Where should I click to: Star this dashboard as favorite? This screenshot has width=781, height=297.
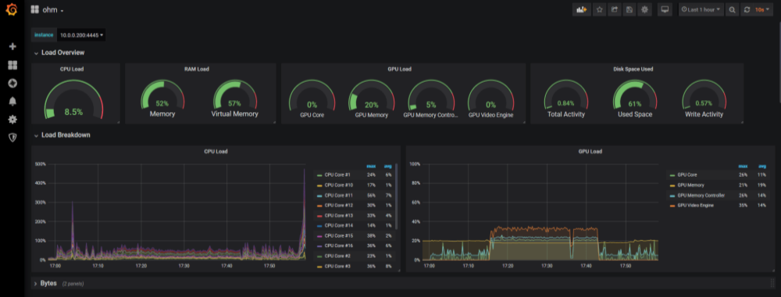pos(600,9)
